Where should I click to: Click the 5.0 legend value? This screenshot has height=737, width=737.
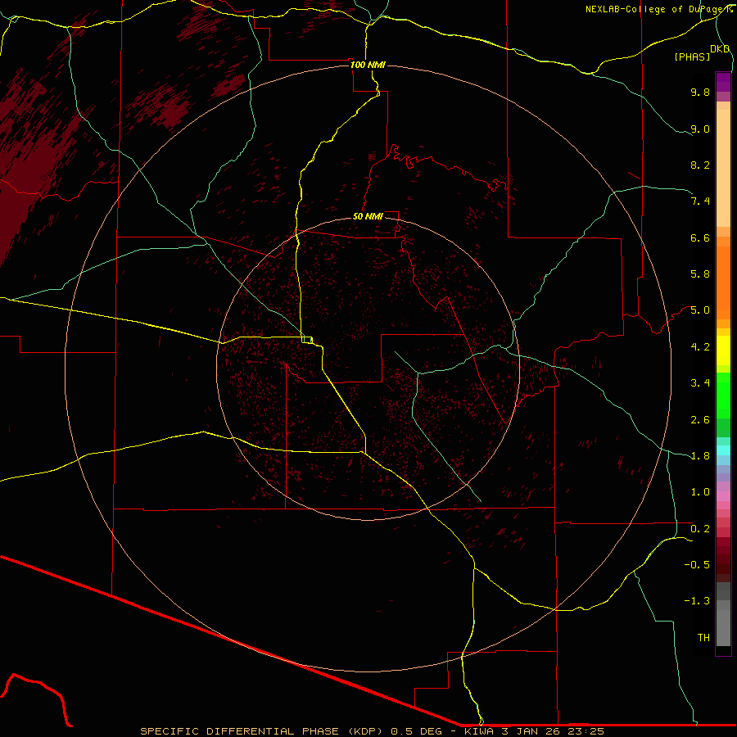click(700, 310)
